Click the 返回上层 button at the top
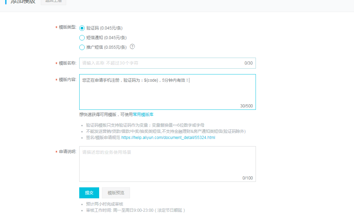This screenshot has height=222, width=354. (x=54, y=1)
